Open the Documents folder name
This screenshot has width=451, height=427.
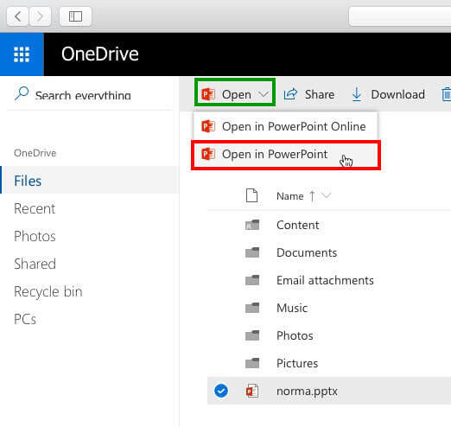(307, 252)
